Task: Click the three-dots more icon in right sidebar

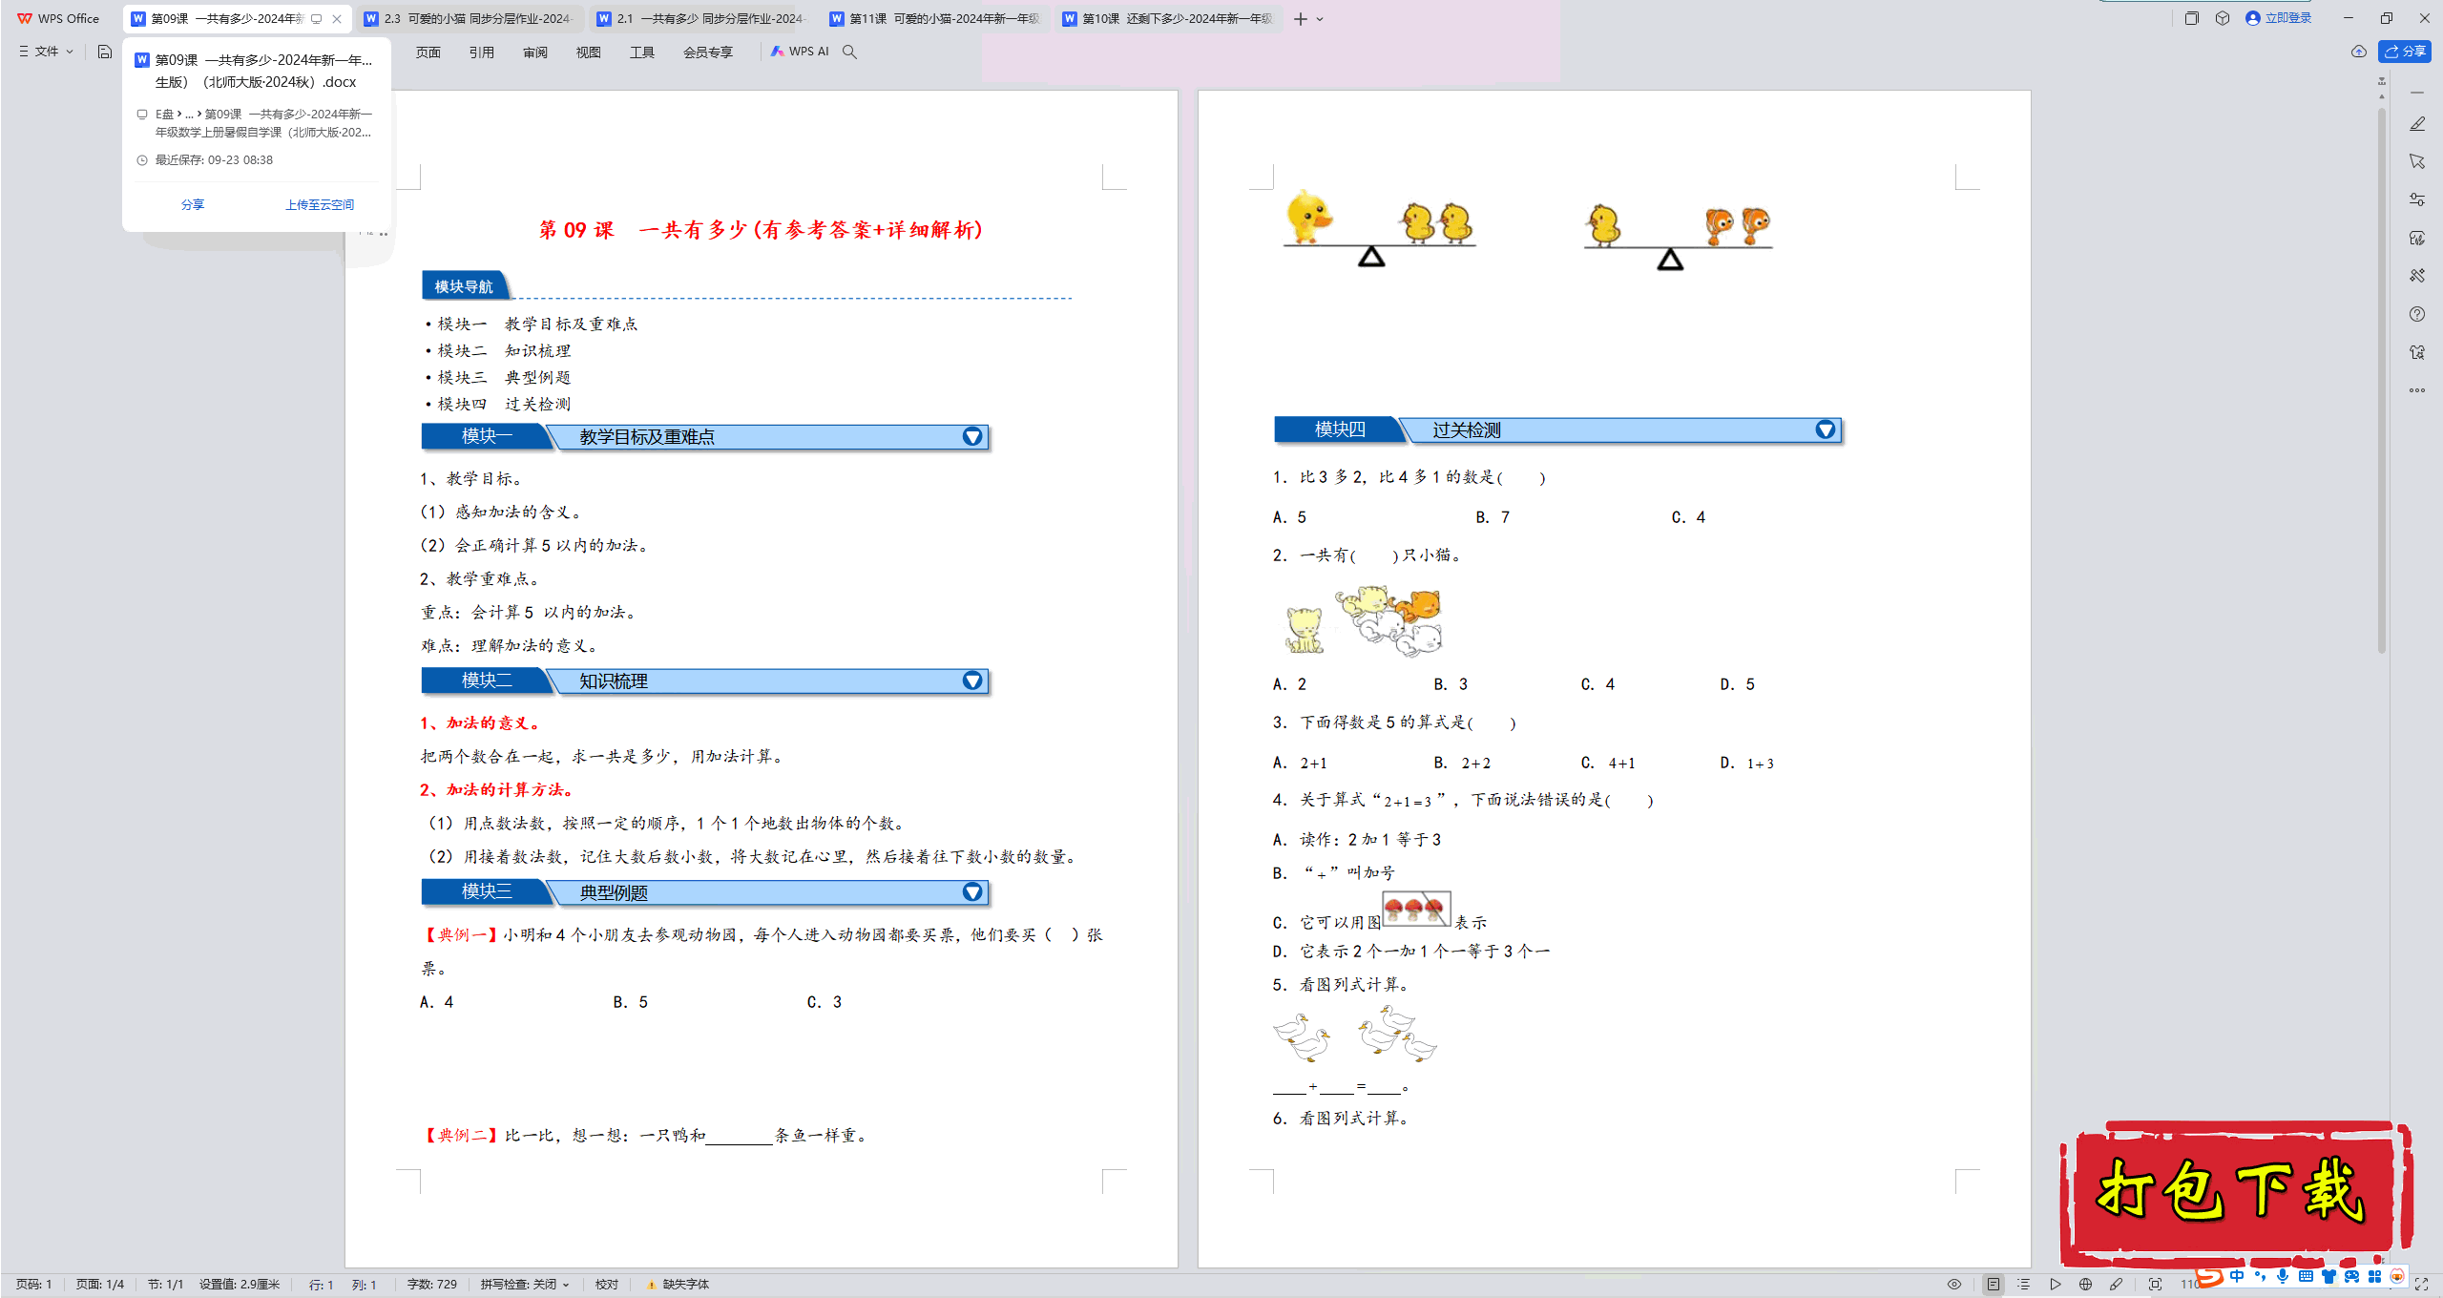Action: pos(2417,389)
